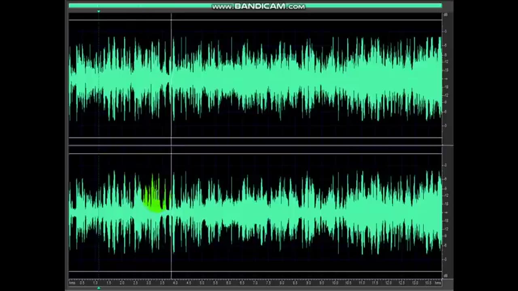518x291 pixels.
Task: Click the left 'hms' label on time ruler
Action: coord(72,283)
